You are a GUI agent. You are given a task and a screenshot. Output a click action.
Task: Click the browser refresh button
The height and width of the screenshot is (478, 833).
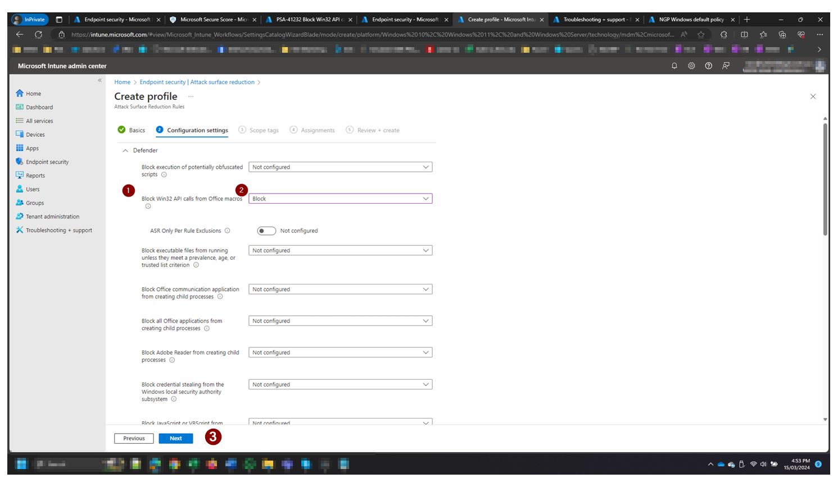tap(38, 35)
